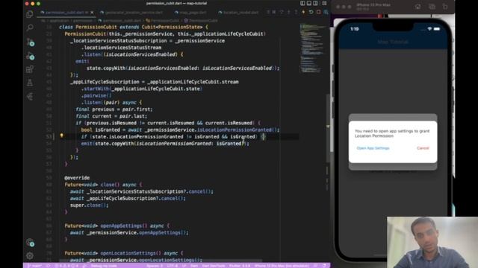Click the Simulator Rotate icon
478x268 pixels.
coord(445,7)
